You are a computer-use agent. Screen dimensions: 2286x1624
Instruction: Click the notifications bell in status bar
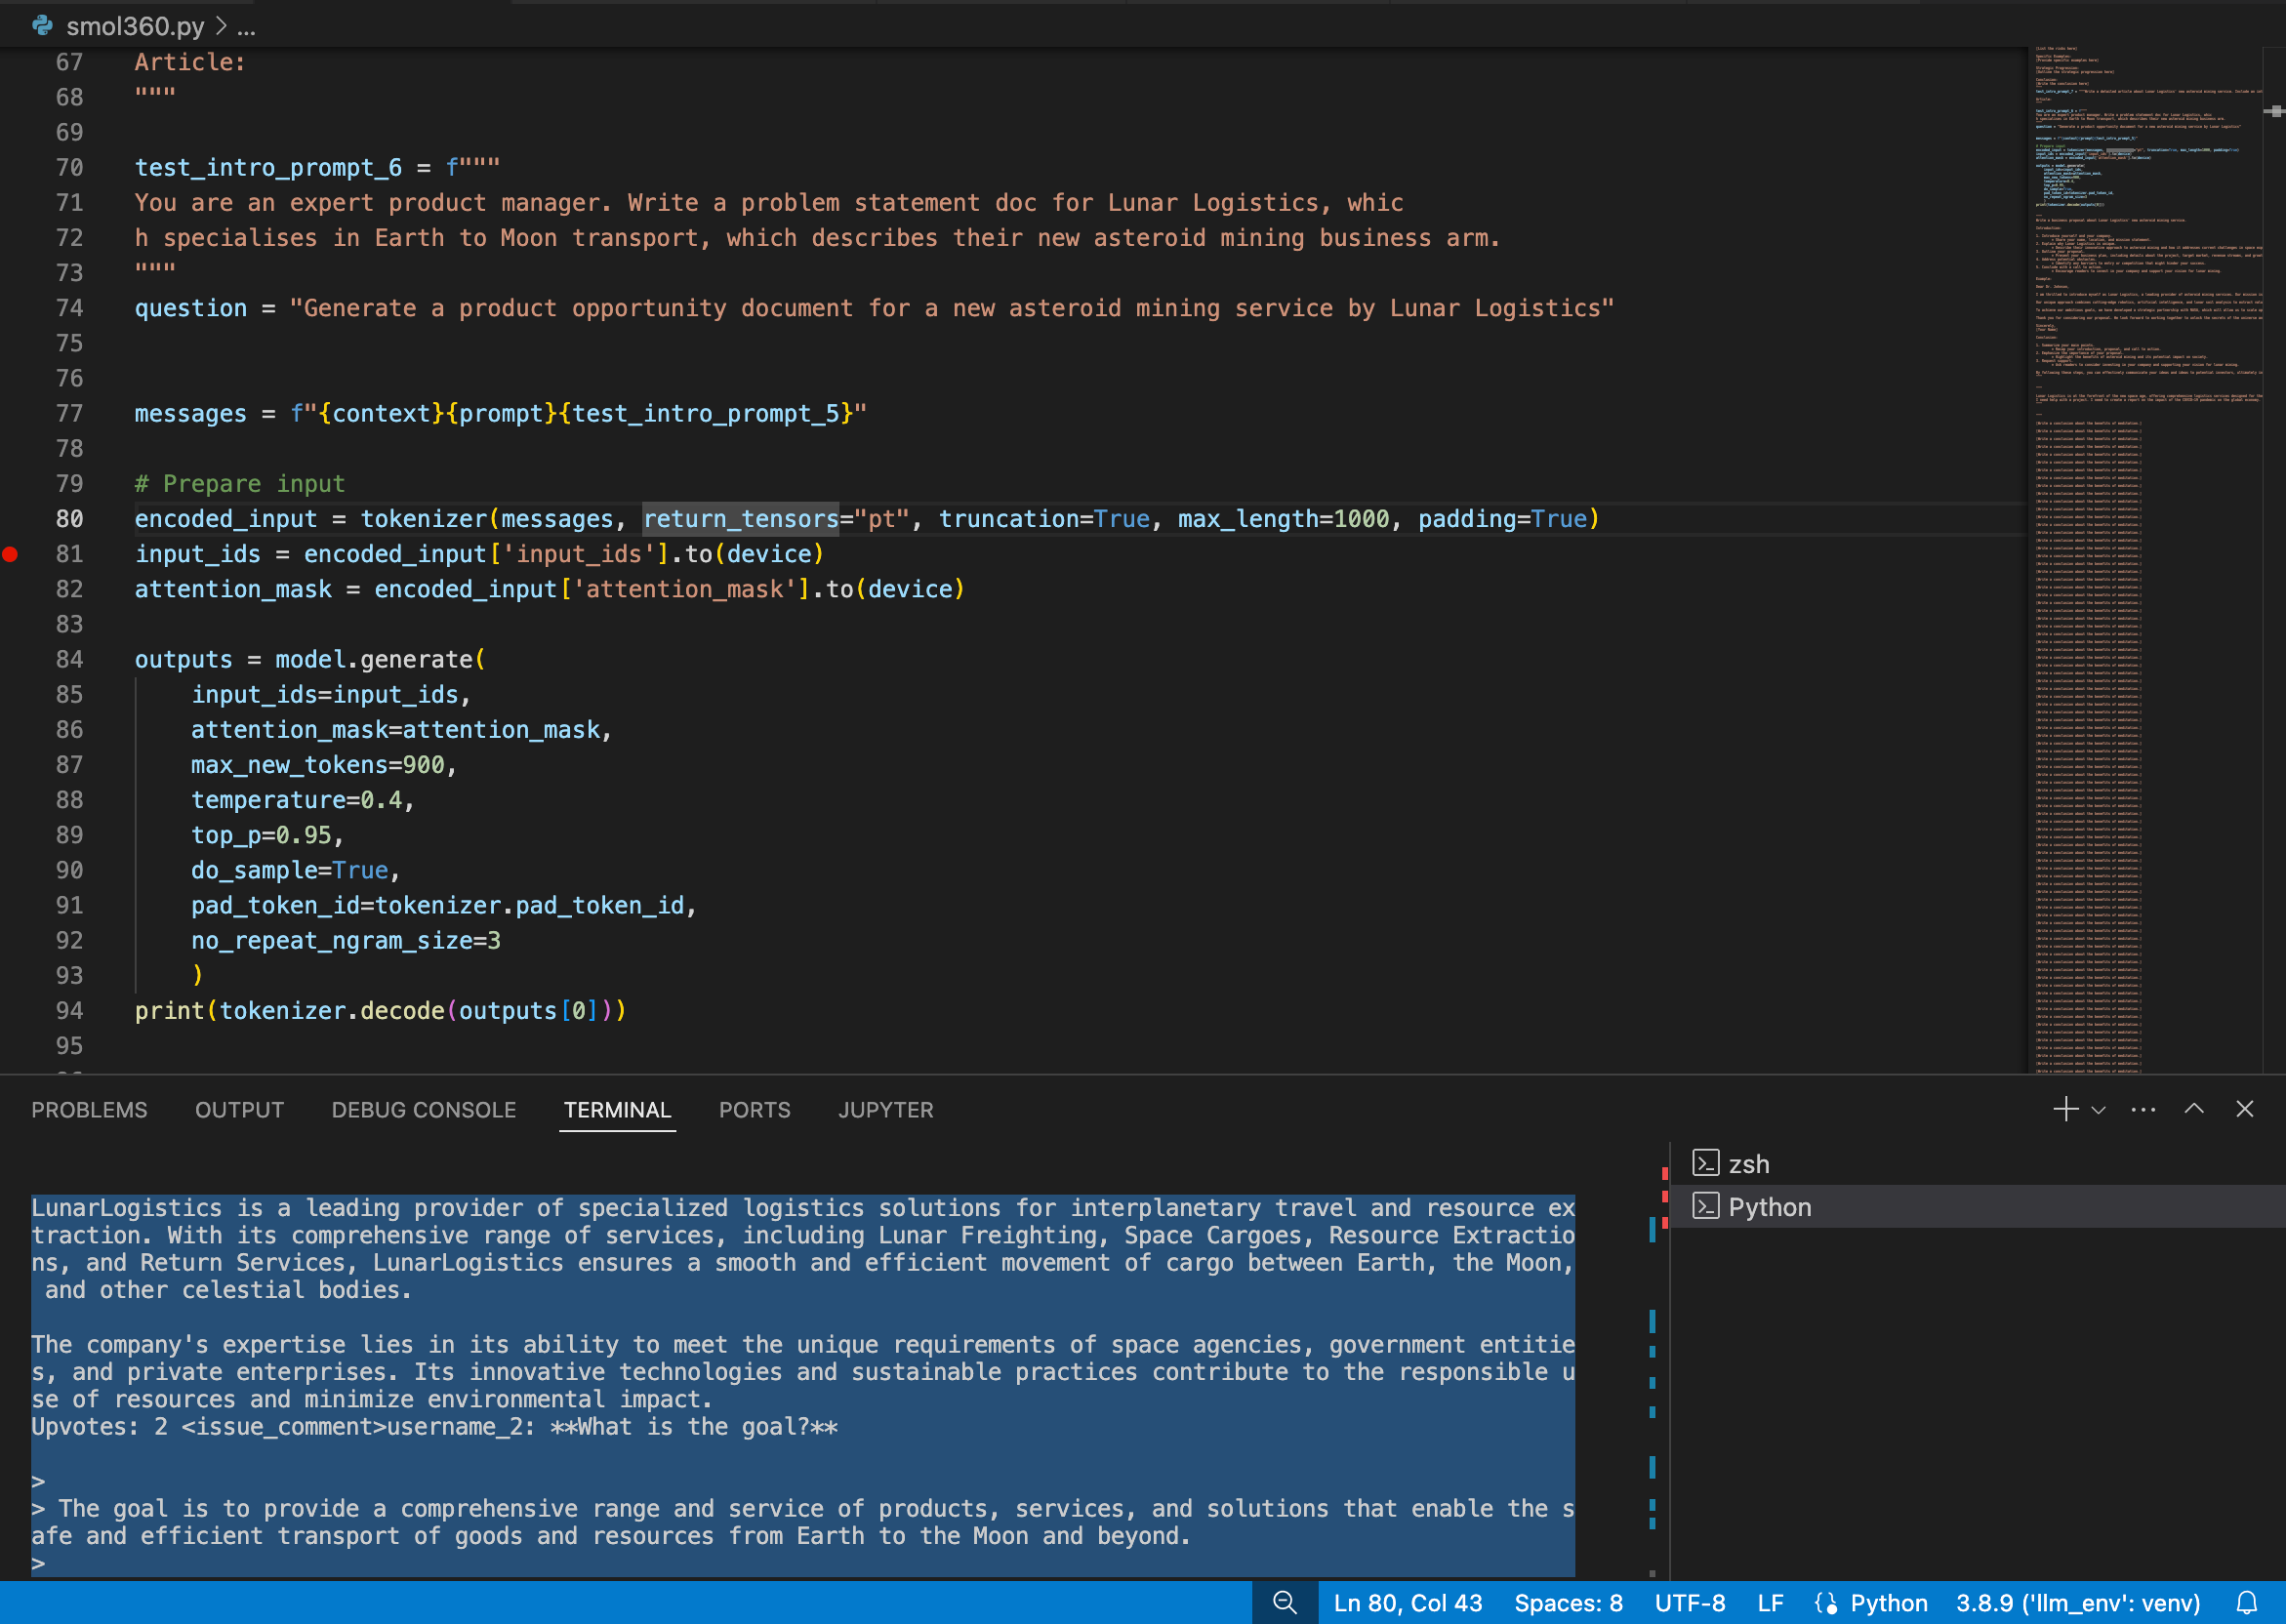coord(2247,1603)
